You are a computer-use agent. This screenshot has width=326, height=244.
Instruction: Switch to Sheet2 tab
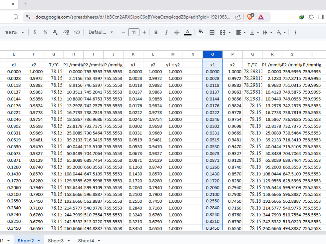pos(25,241)
